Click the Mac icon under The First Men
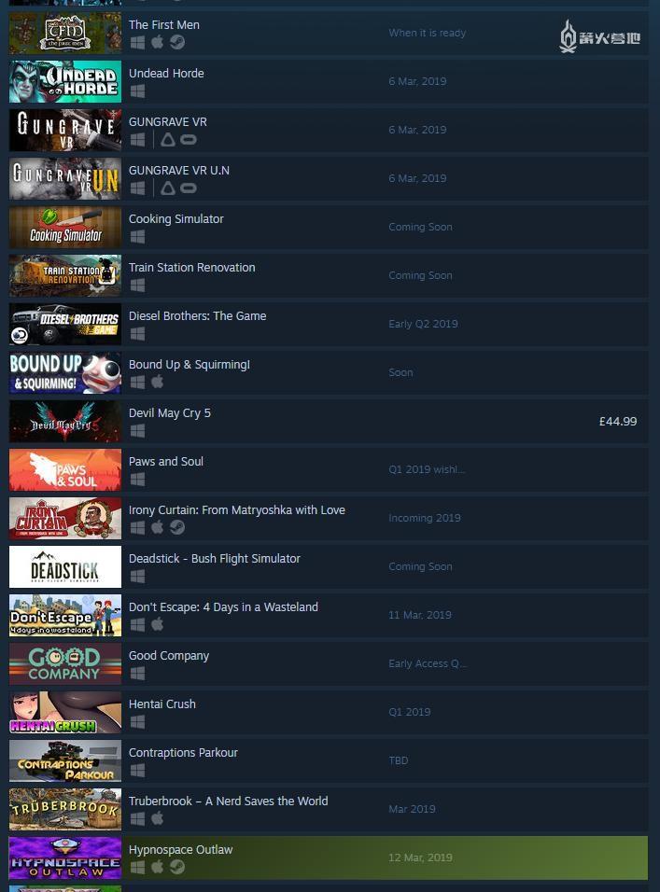Viewport: 660px width, 892px height. click(158, 42)
